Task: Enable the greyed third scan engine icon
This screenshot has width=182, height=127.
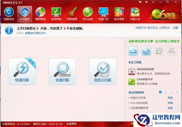Action: (x=159, y=51)
